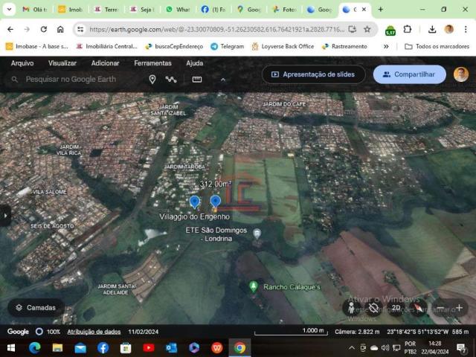Go back in the browser
This screenshot has width=476, height=357.
tap(10, 29)
